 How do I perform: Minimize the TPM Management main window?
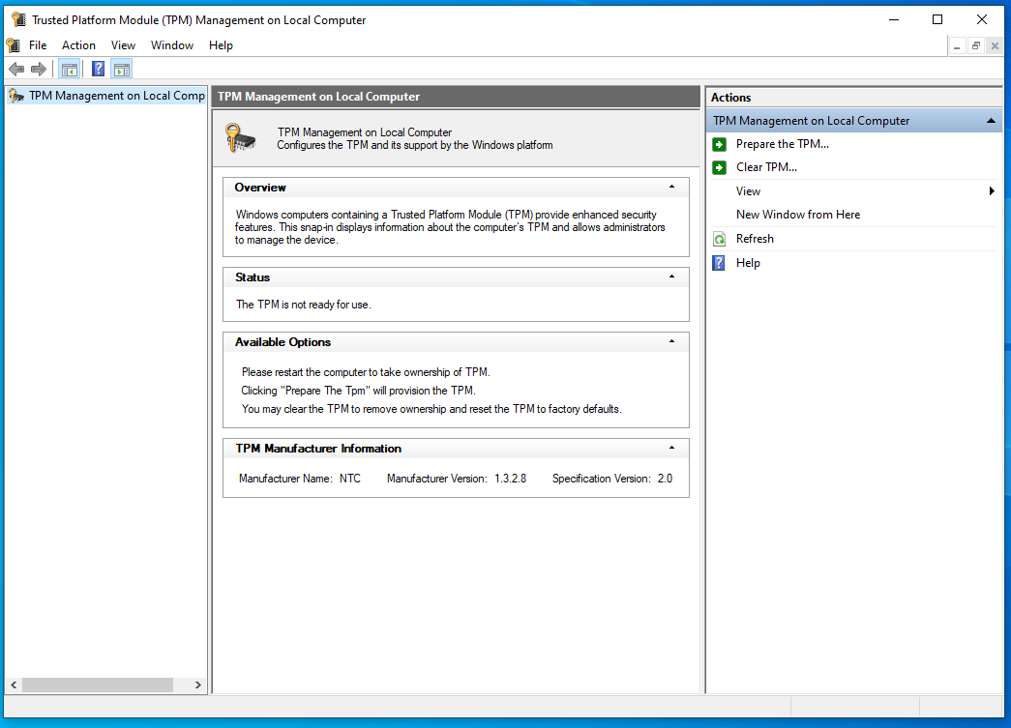pos(894,20)
